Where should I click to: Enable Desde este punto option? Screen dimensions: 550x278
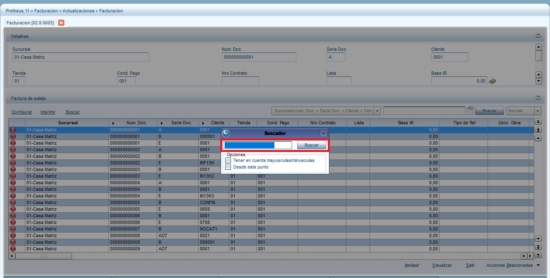228,167
